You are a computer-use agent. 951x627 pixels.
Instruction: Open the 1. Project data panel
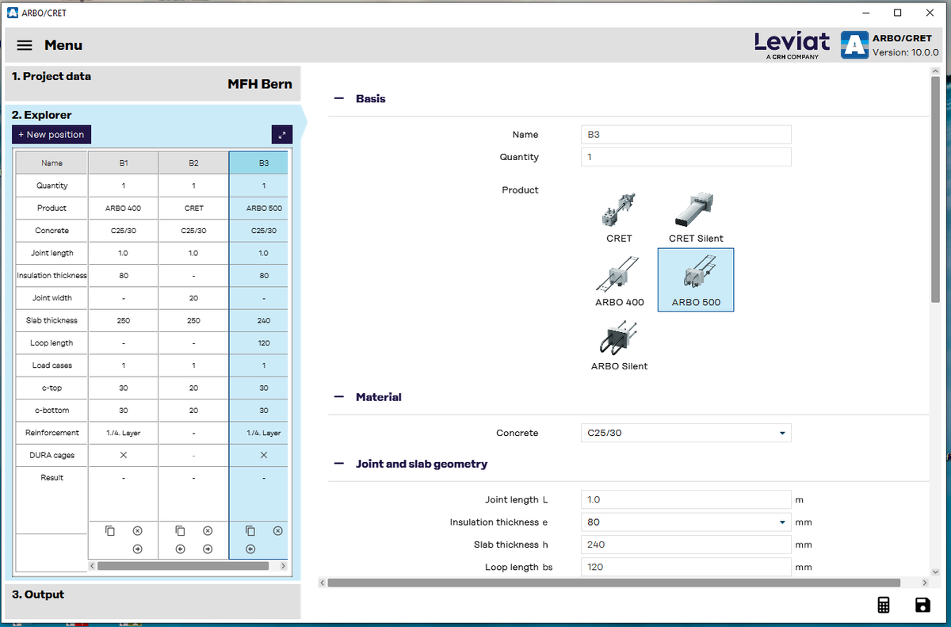pos(152,83)
